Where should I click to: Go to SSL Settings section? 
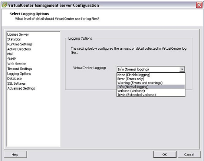pos(16,83)
